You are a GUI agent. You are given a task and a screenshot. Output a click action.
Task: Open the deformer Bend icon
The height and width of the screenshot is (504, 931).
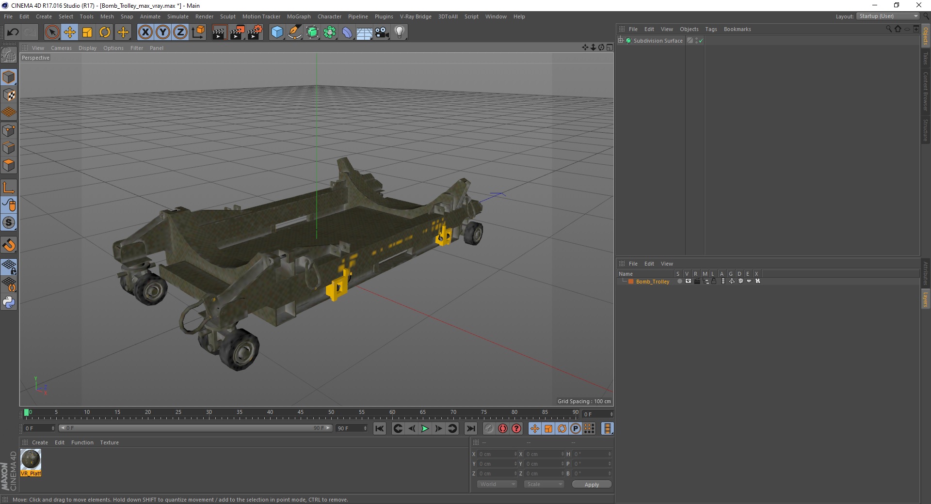(347, 32)
